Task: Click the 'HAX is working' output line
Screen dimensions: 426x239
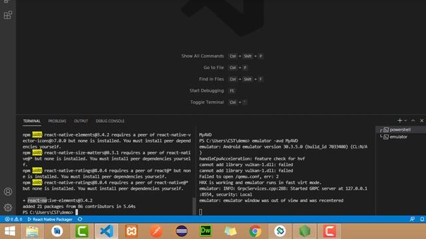Action: [260, 183]
